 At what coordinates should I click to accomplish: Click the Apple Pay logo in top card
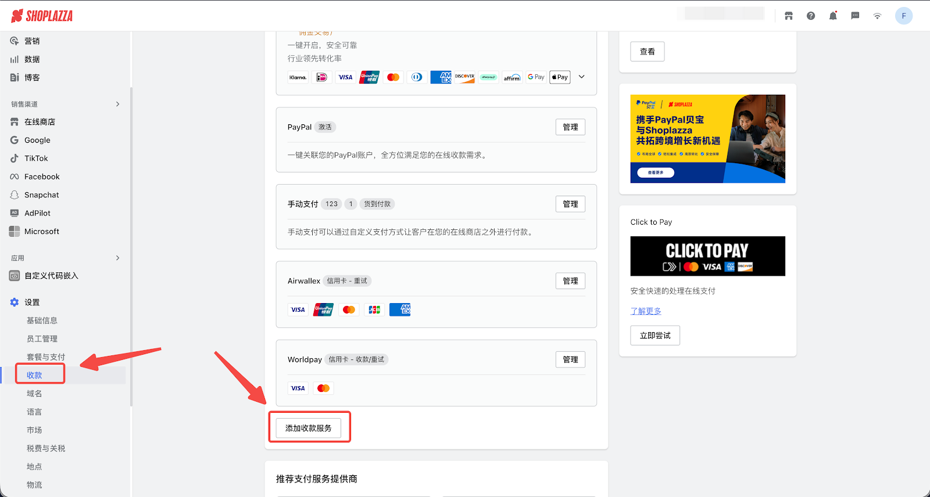560,77
